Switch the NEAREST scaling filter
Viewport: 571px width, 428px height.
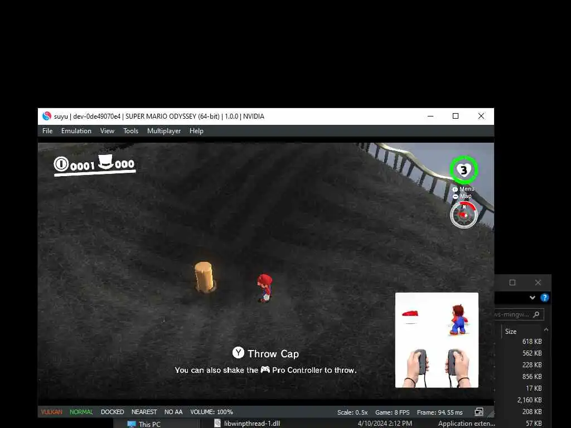(144, 412)
